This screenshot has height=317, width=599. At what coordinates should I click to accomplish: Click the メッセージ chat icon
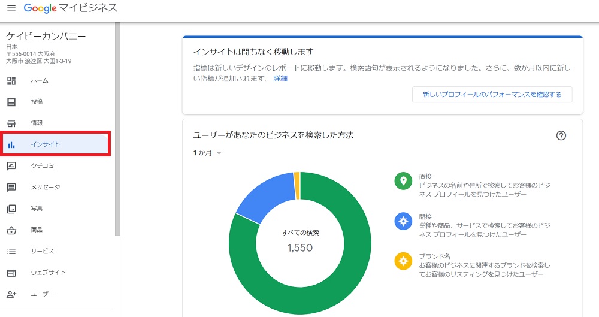pyautogui.click(x=11, y=188)
